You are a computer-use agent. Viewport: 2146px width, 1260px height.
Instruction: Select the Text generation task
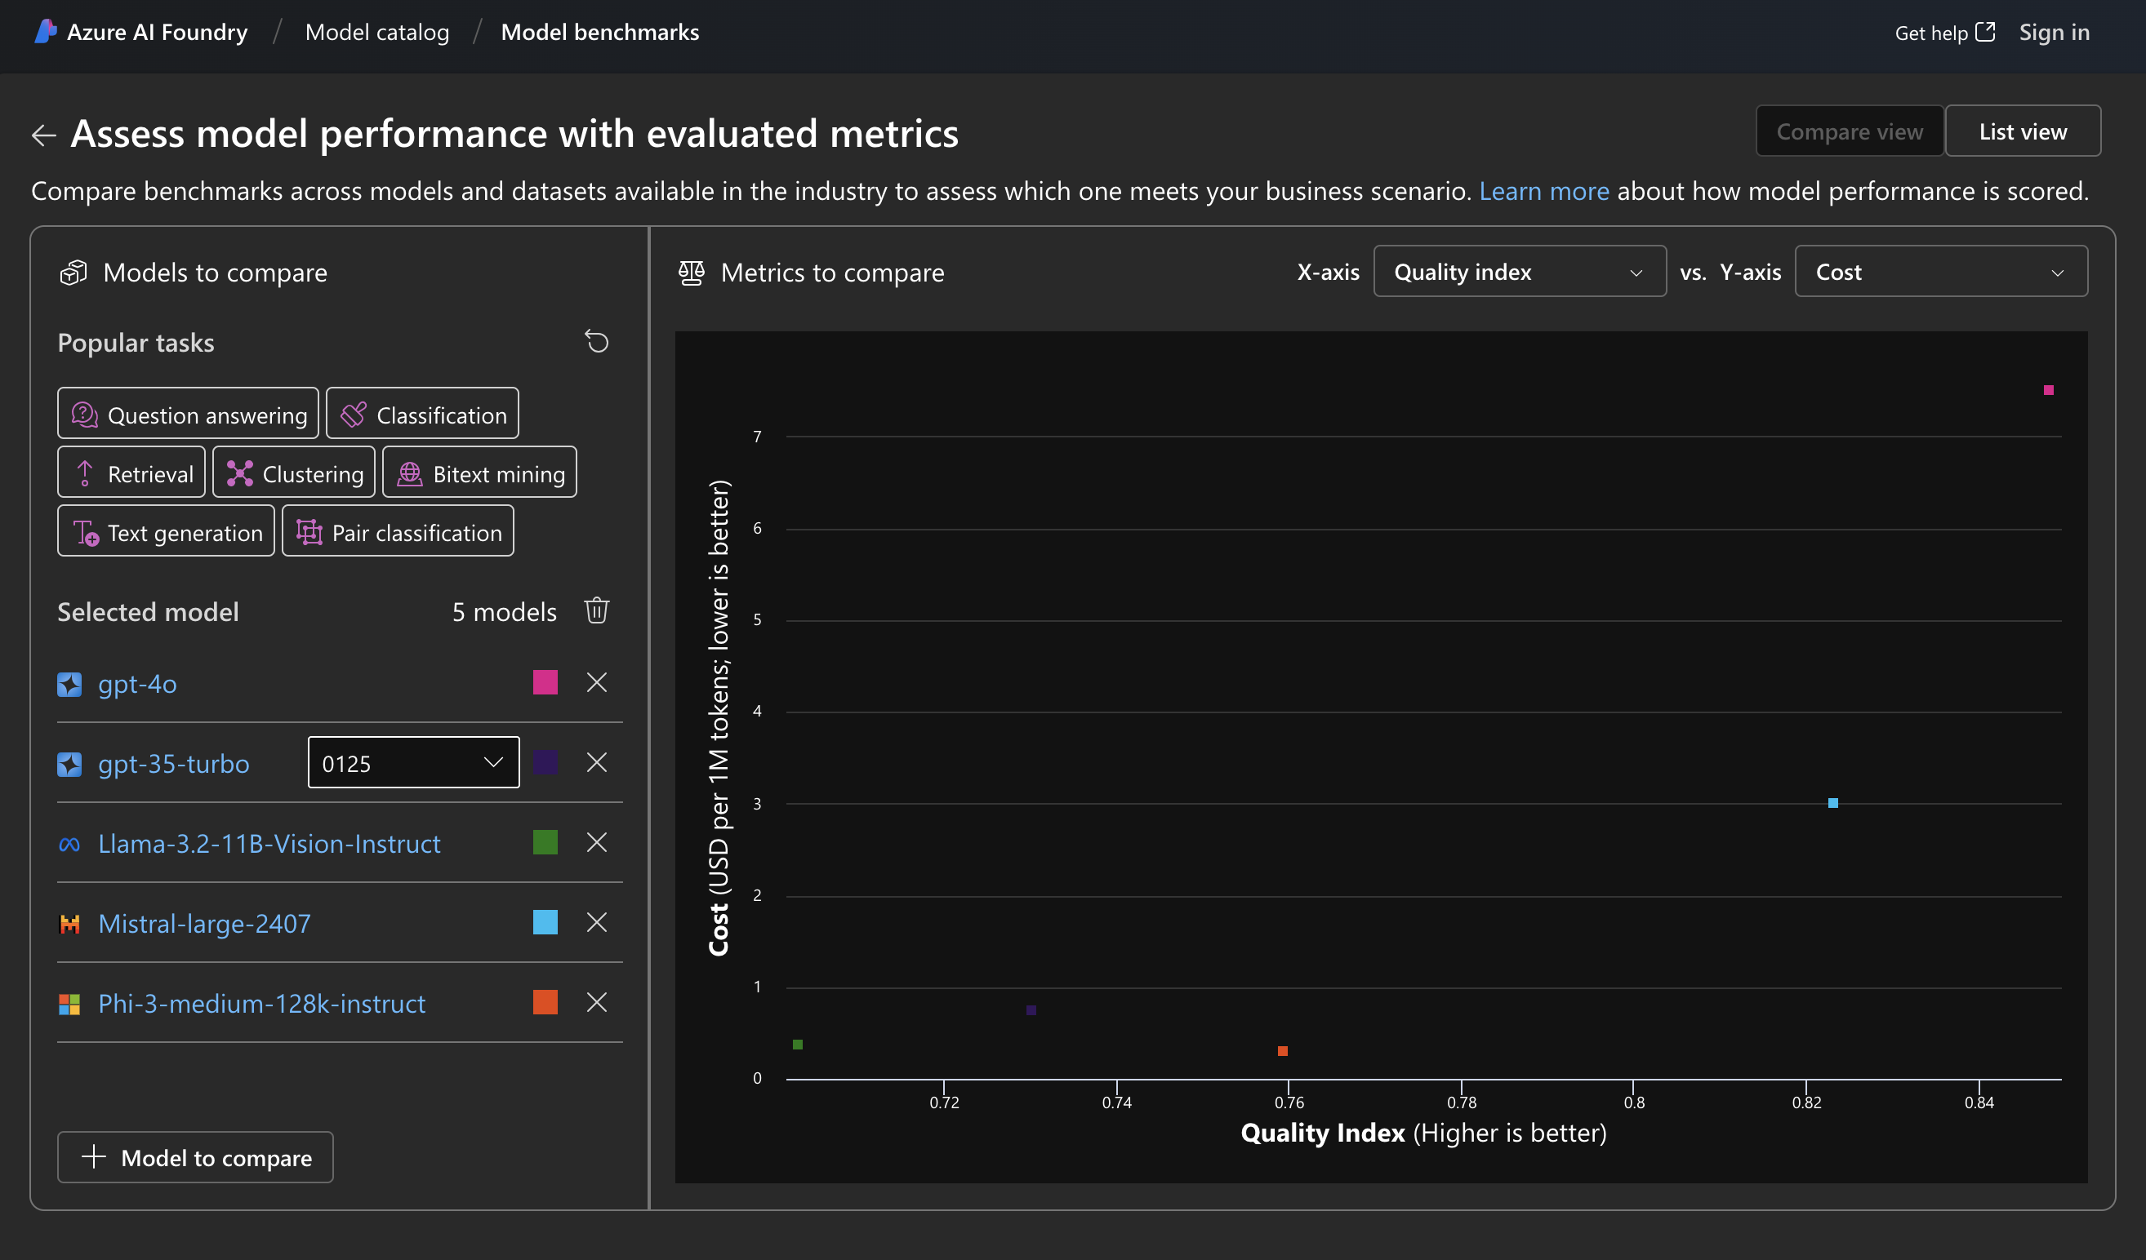tap(166, 531)
